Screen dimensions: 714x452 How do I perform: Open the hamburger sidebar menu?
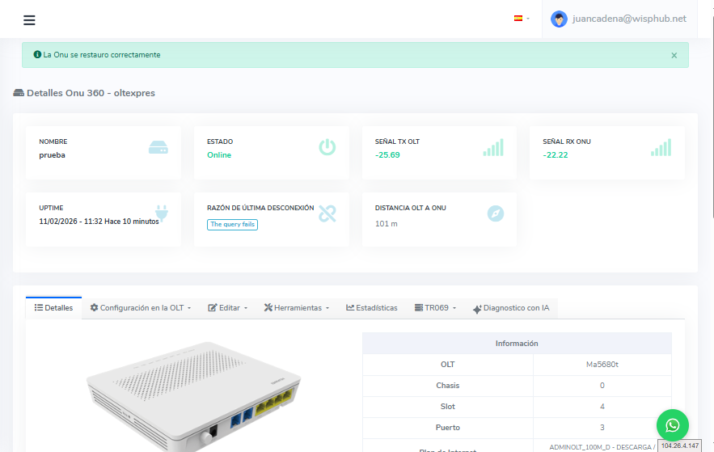pos(29,20)
